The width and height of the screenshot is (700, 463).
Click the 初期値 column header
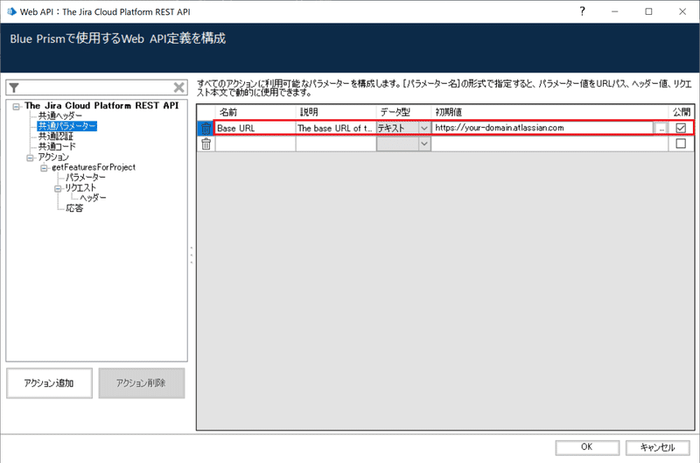(549, 112)
